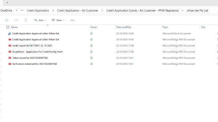The width and height of the screenshot is (218, 122).
Task: Click the Delete trash icon
Action: coord(26,20)
